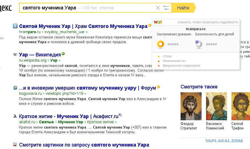Click viewtopic.php?id=118 path link

coord(64,93)
